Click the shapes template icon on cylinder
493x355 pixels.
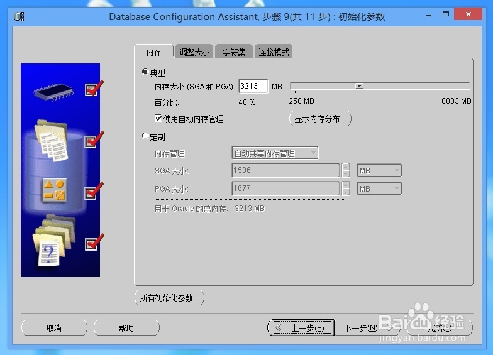54,190
